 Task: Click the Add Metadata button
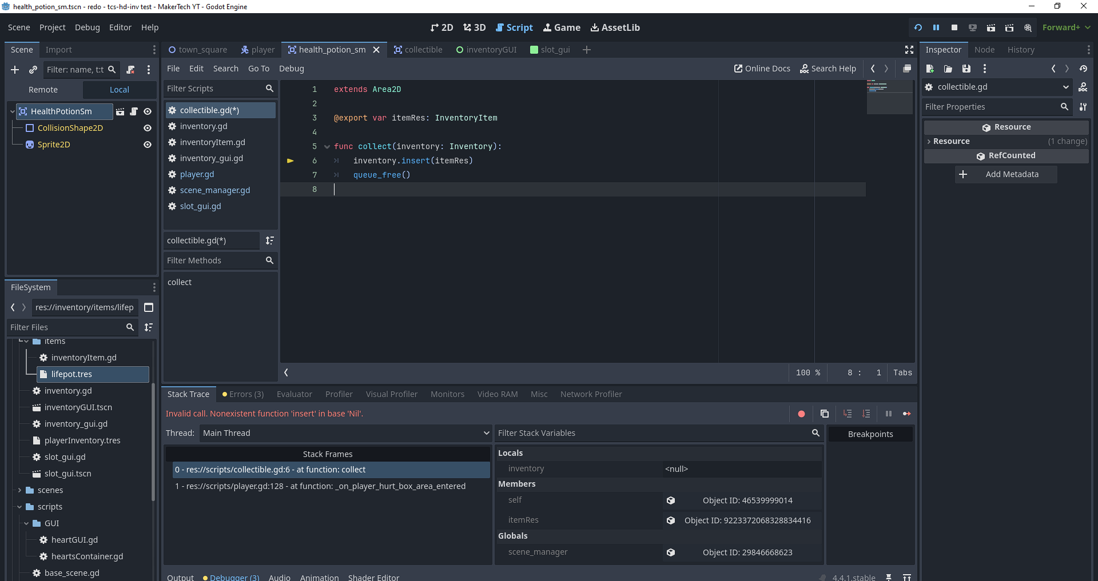click(x=1006, y=174)
